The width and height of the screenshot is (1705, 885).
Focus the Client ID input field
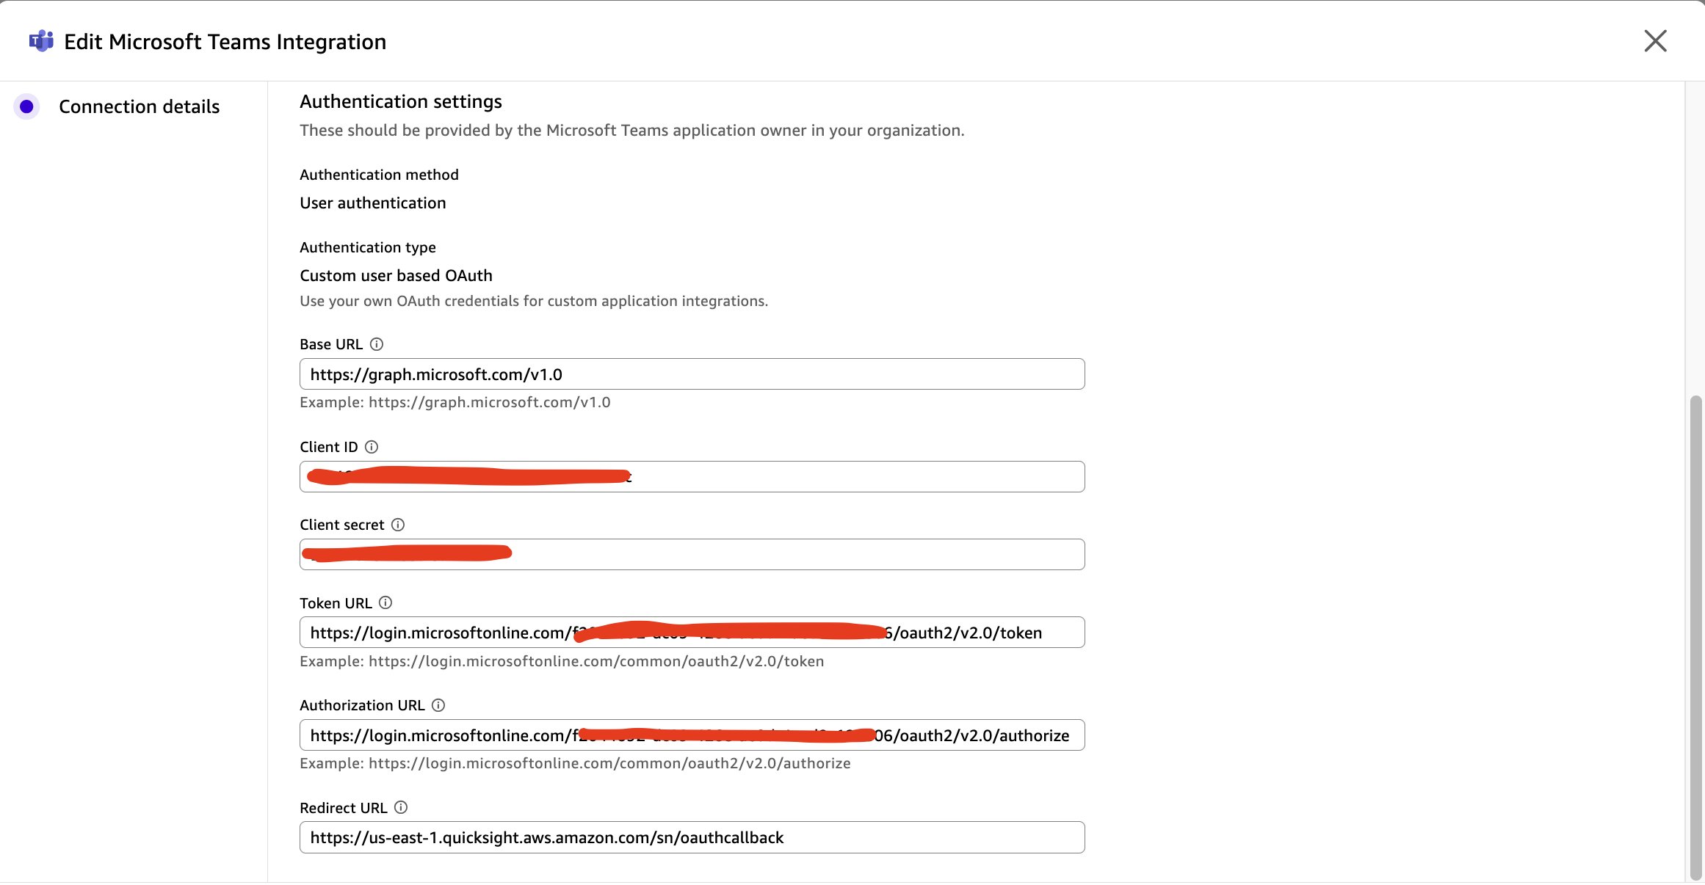(x=852, y=477)
